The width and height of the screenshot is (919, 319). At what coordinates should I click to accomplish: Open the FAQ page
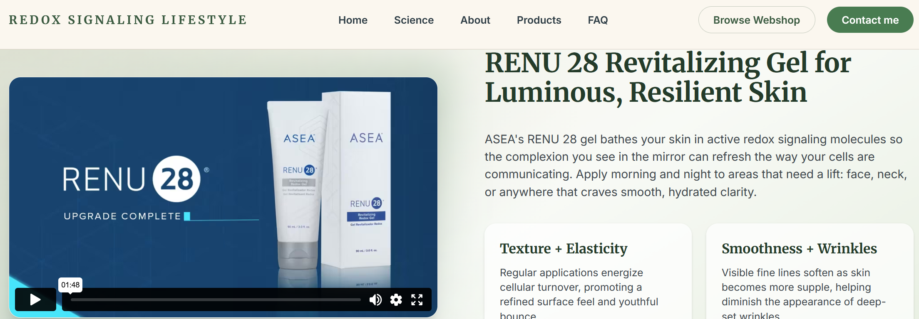pos(598,20)
